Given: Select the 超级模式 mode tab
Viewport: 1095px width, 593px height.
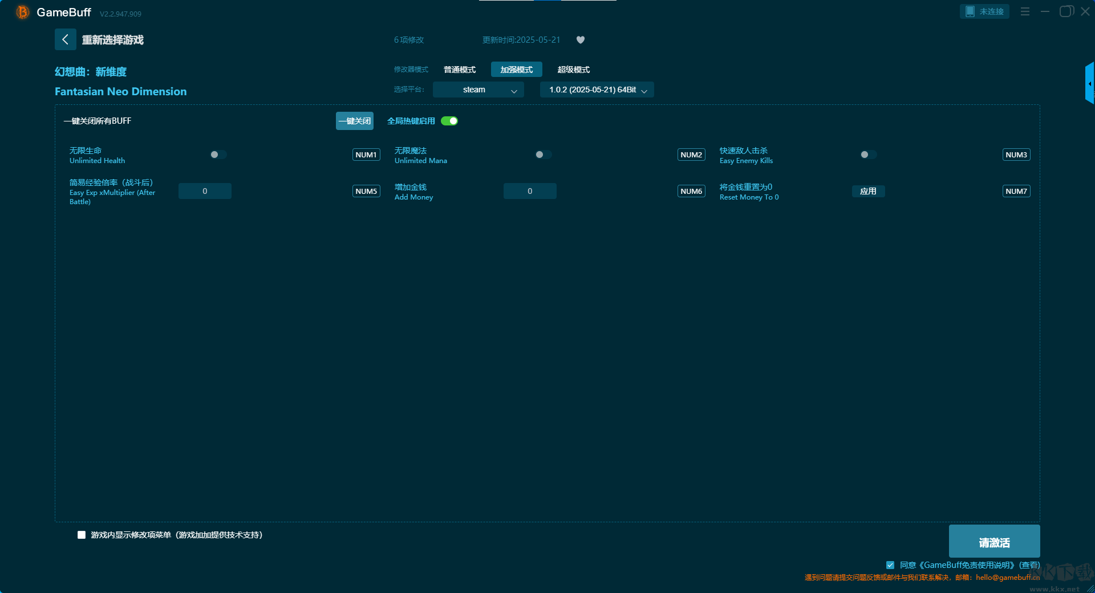Looking at the screenshot, I should click(x=573, y=70).
